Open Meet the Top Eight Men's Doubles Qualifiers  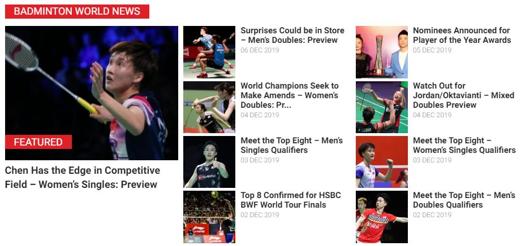[x=464, y=200]
